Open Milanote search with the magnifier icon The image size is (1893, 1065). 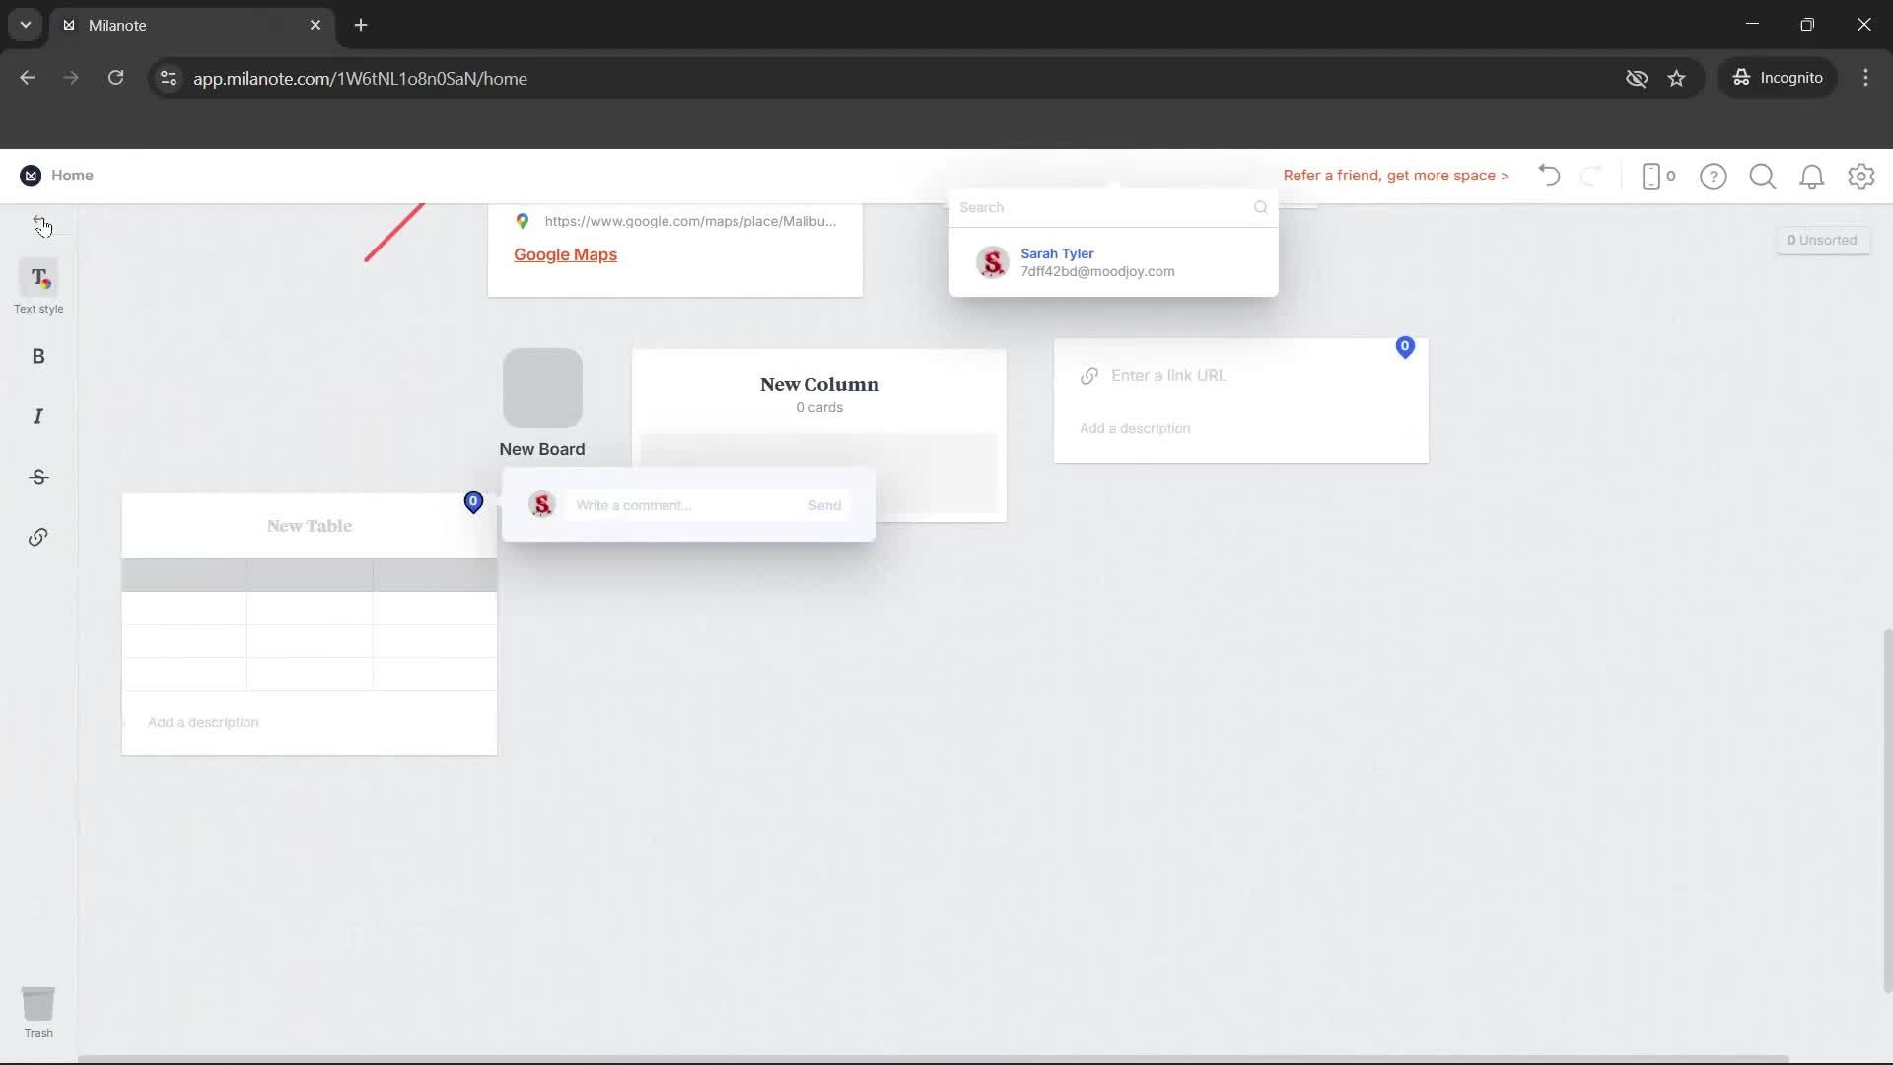point(1763,177)
